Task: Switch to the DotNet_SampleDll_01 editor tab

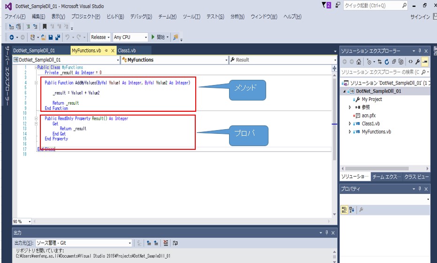Action: tap(34, 50)
